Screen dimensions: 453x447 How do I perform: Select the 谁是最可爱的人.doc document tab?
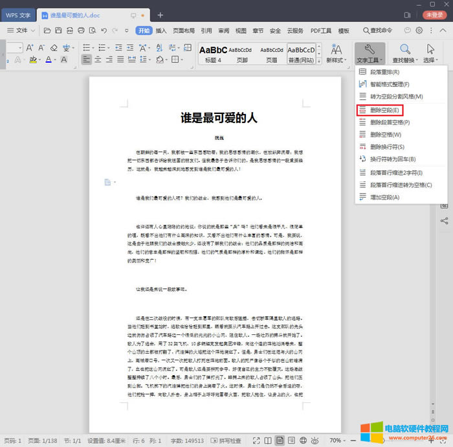click(x=74, y=15)
